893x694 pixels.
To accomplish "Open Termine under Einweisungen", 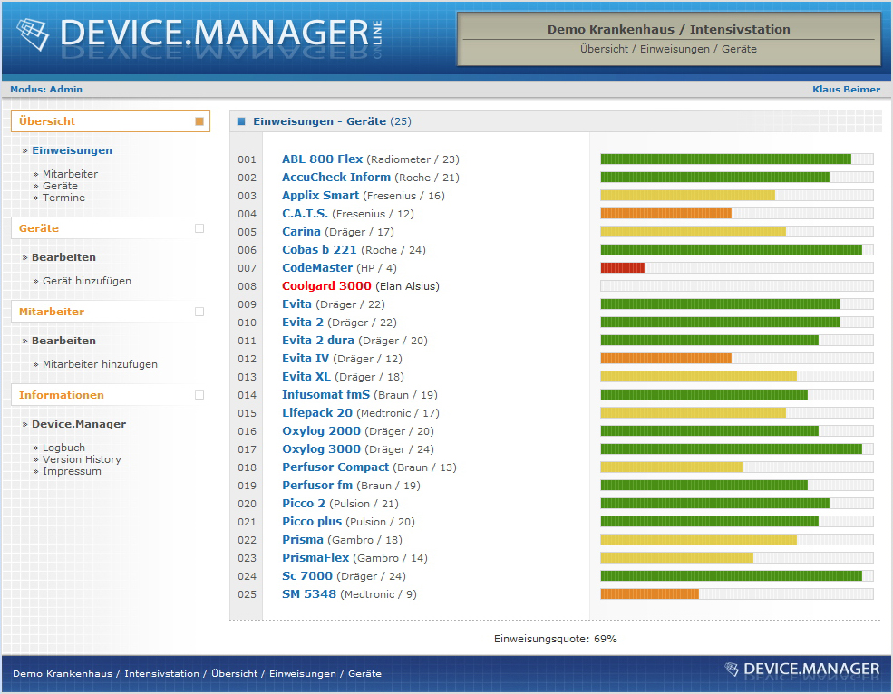I will (63, 198).
